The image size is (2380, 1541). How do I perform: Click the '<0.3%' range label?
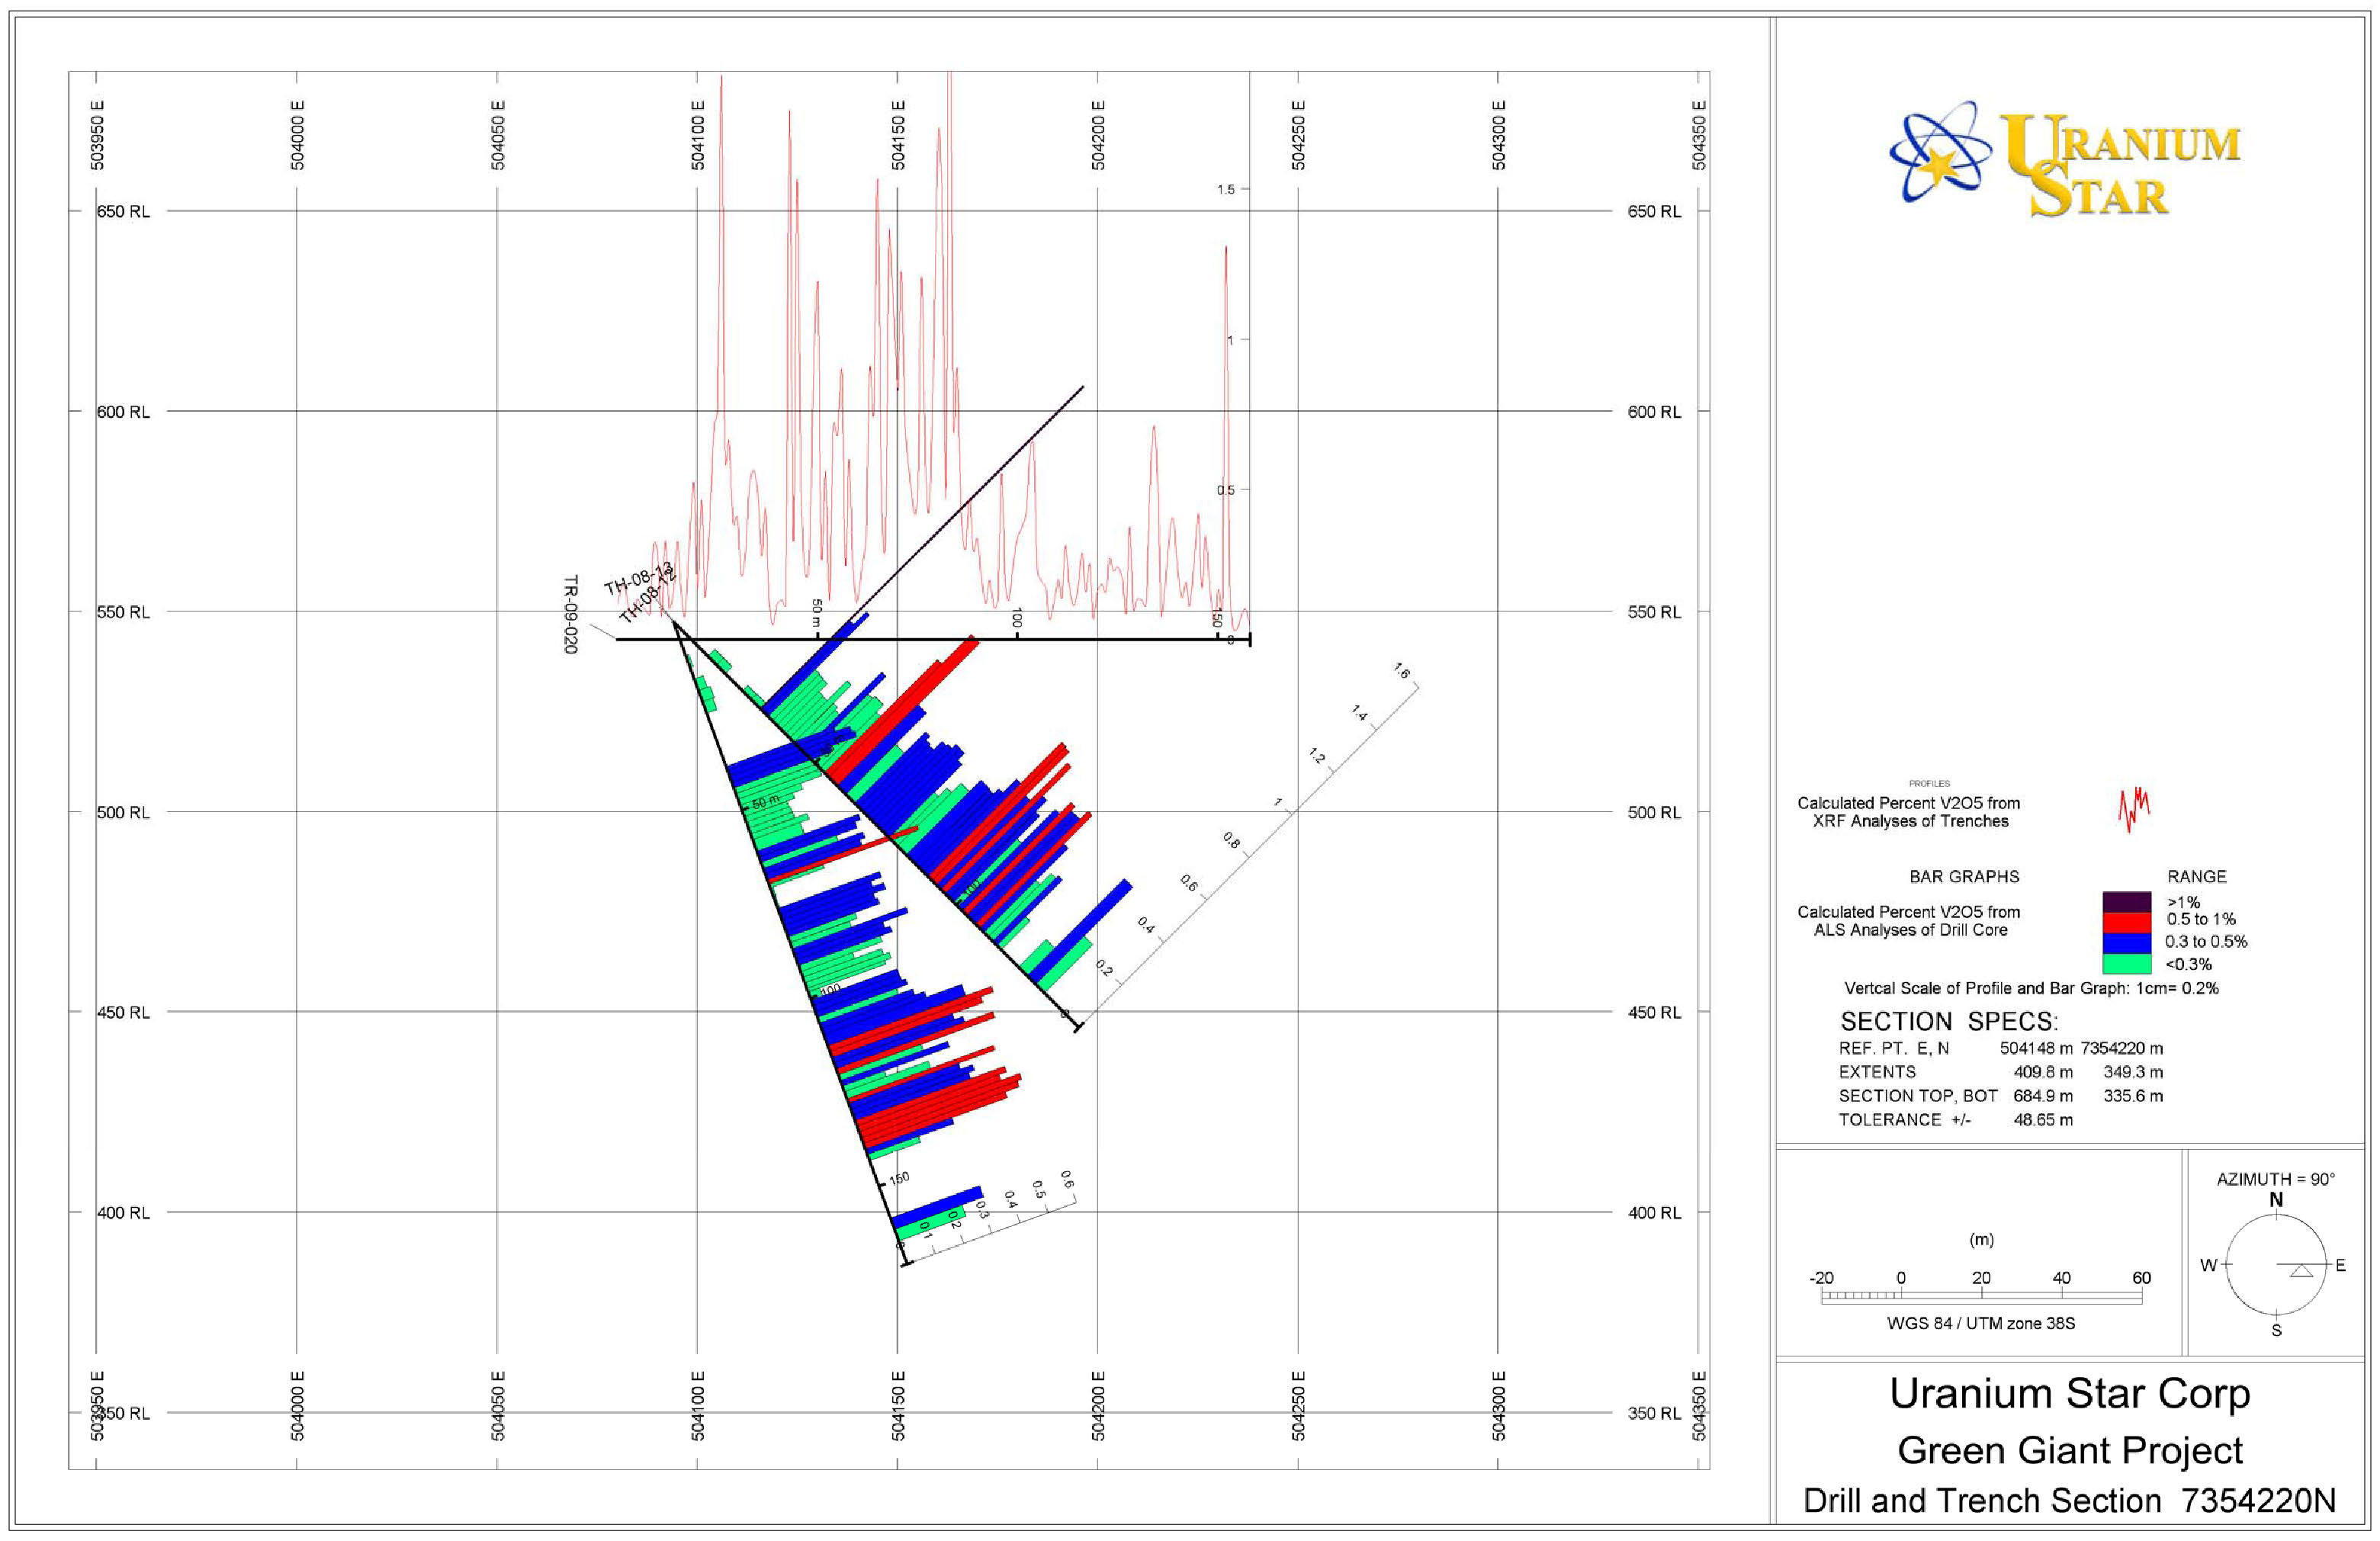[2188, 965]
